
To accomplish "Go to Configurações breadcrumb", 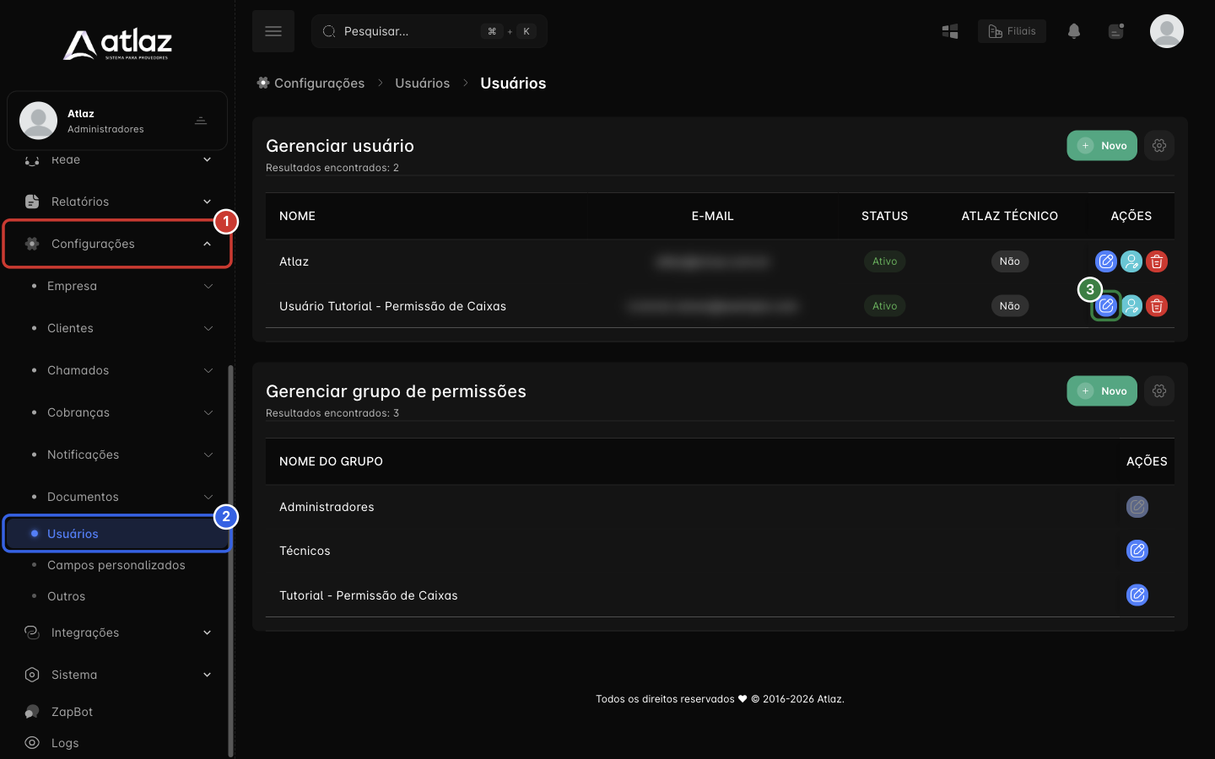I will pos(310,83).
